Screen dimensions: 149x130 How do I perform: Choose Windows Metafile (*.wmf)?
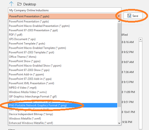tap(63, 118)
